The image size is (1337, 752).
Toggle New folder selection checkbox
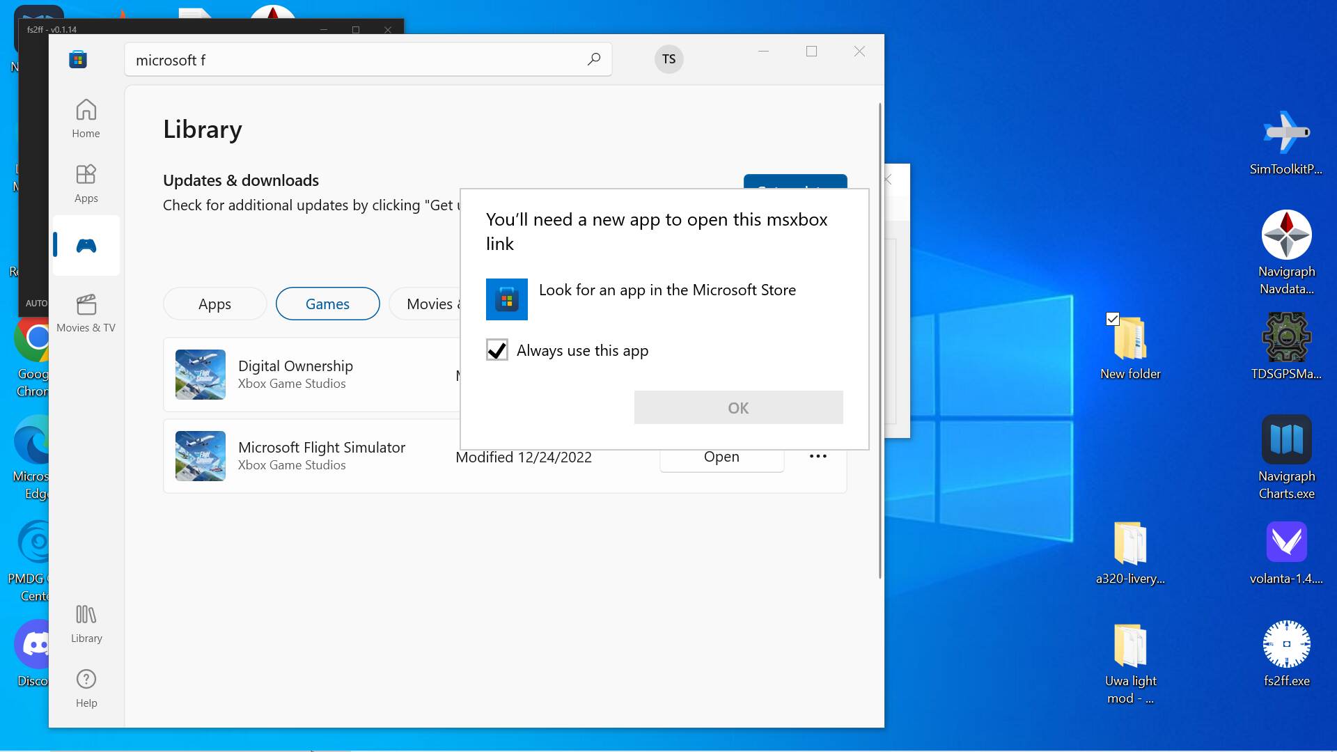tap(1112, 320)
